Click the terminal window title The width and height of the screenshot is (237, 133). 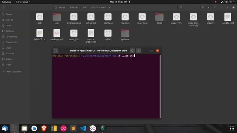click(98, 51)
